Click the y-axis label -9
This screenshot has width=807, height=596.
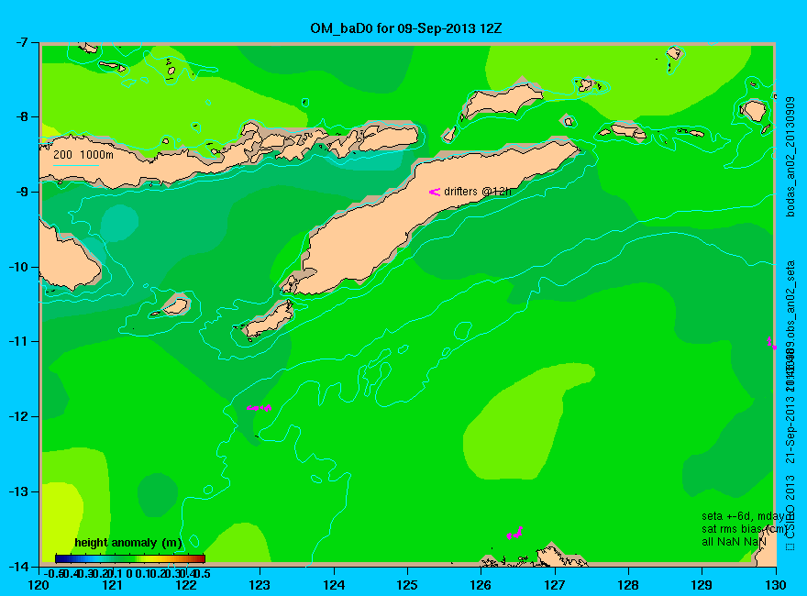click(22, 192)
